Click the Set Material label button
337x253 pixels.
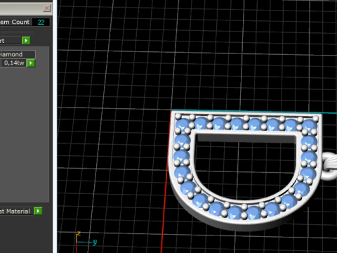click(16, 212)
